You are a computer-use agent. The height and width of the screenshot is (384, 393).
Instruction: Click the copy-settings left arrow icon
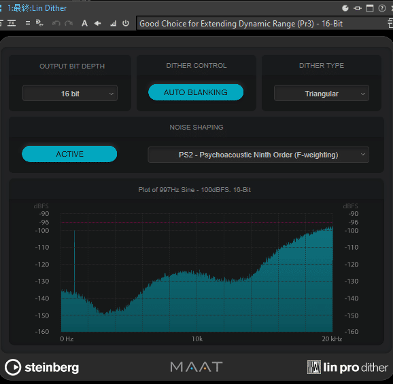coord(97,23)
